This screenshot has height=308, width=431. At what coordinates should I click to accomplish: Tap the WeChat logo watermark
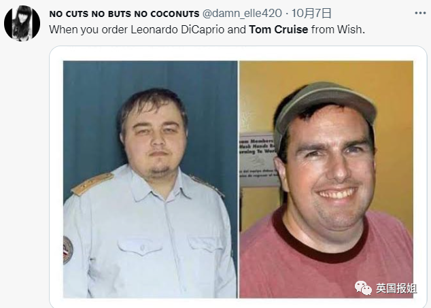tap(363, 288)
